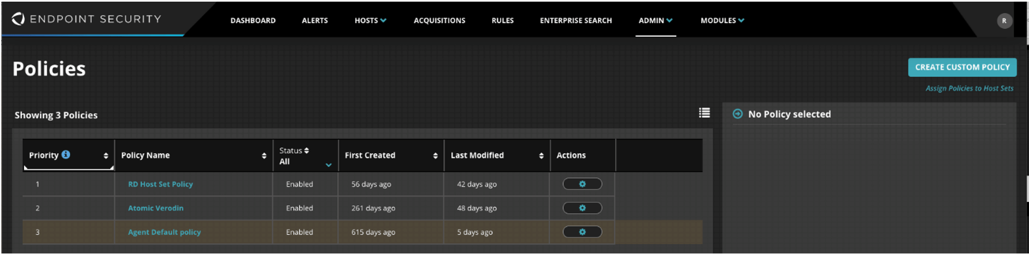Open gear actions for Atomic Verodin
Viewport: 1029px width, 254px height.
click(582, 208)
